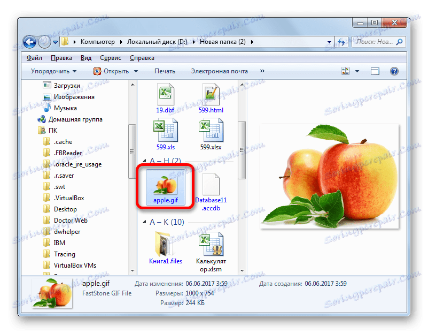This screenshot has height=334, width=428.
Task: Change view with the view icon
Action: point(345,71)
